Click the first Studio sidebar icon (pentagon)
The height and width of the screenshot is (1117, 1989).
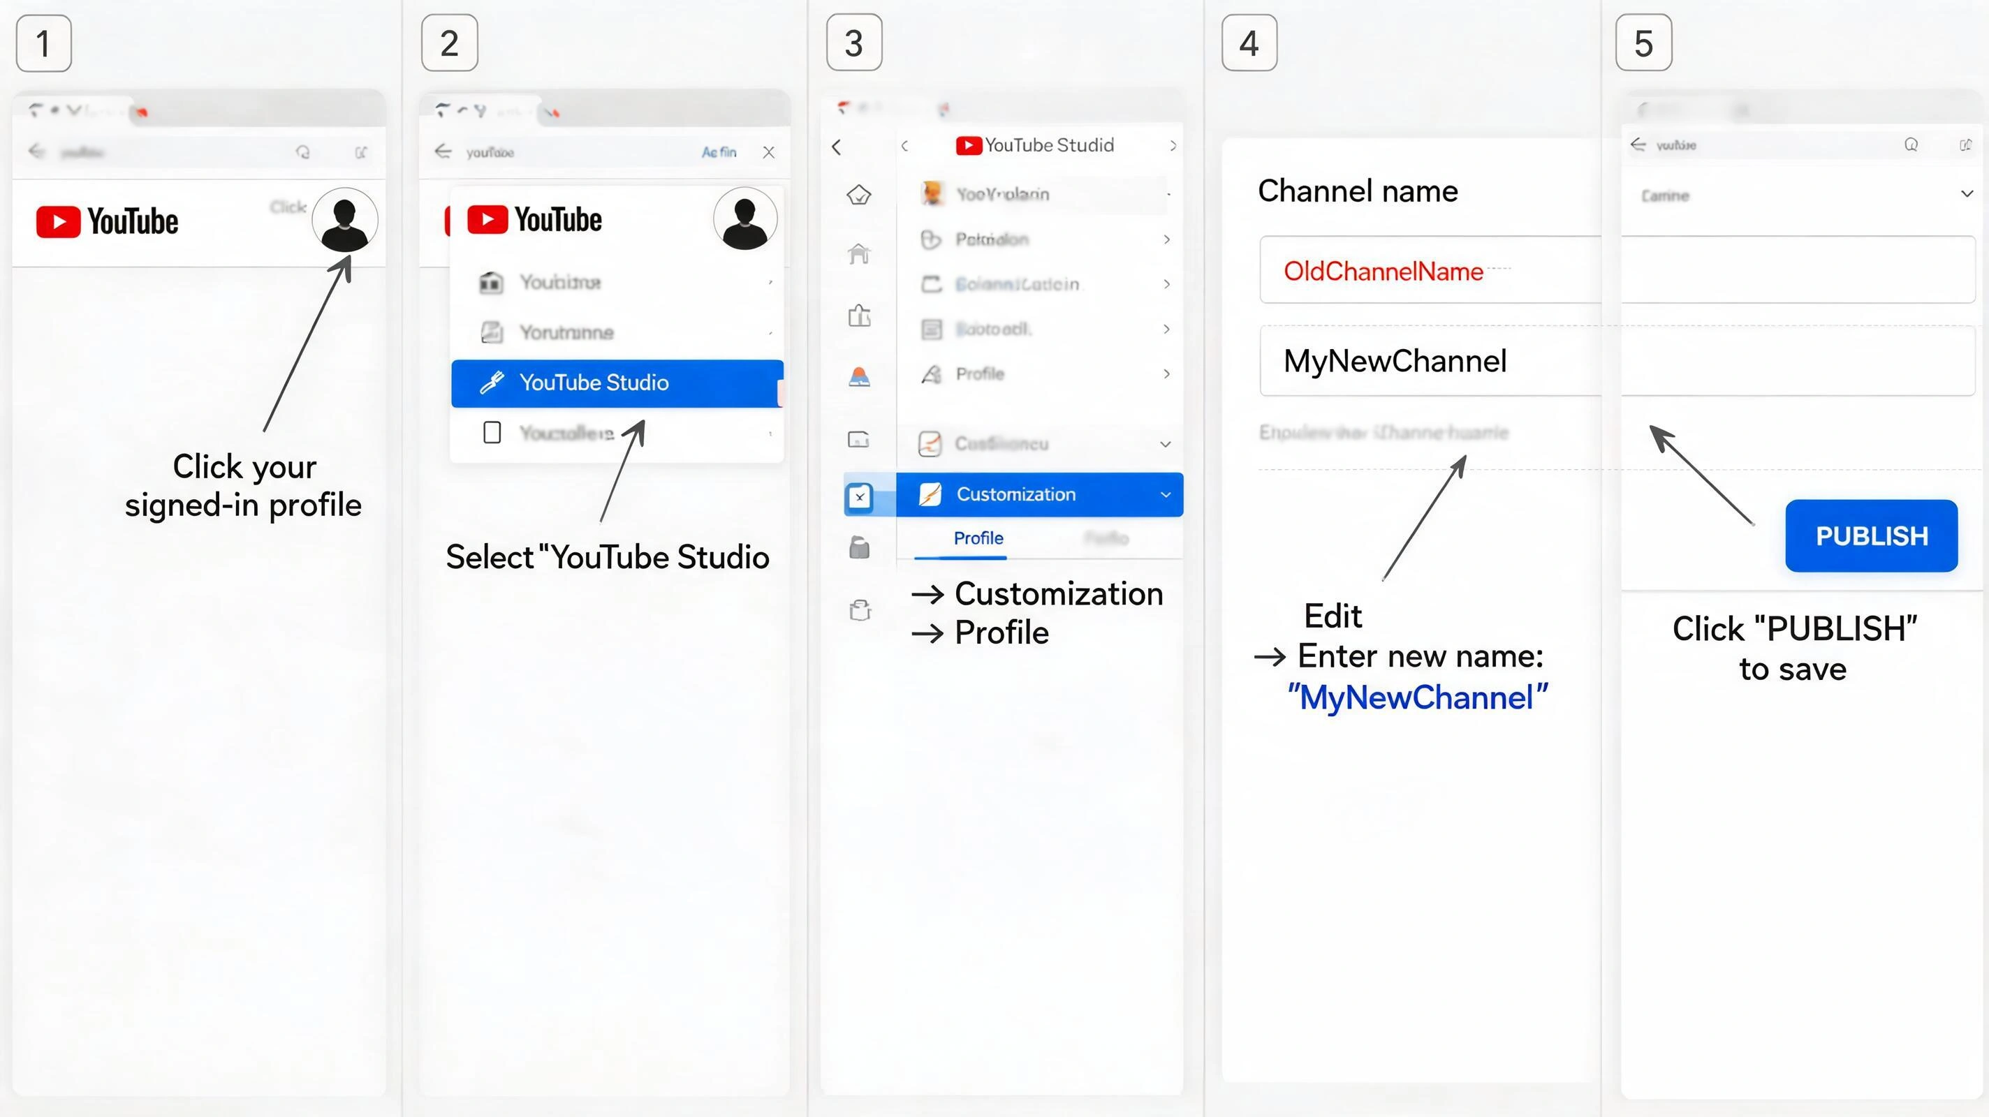[x=858, y=195]
